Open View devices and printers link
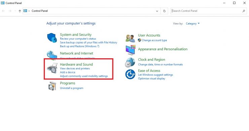 click(75, 68)
